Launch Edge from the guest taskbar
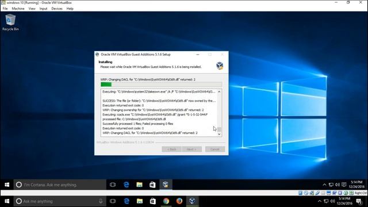 click(x=126, y=185)
